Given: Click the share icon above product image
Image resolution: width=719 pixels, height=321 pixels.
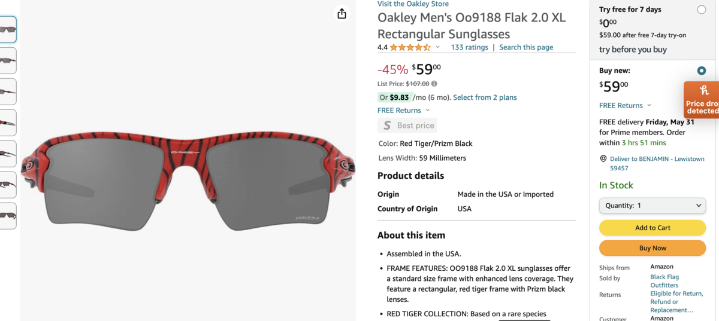Looking at the screenshot, I should click(x=342, y=14).
